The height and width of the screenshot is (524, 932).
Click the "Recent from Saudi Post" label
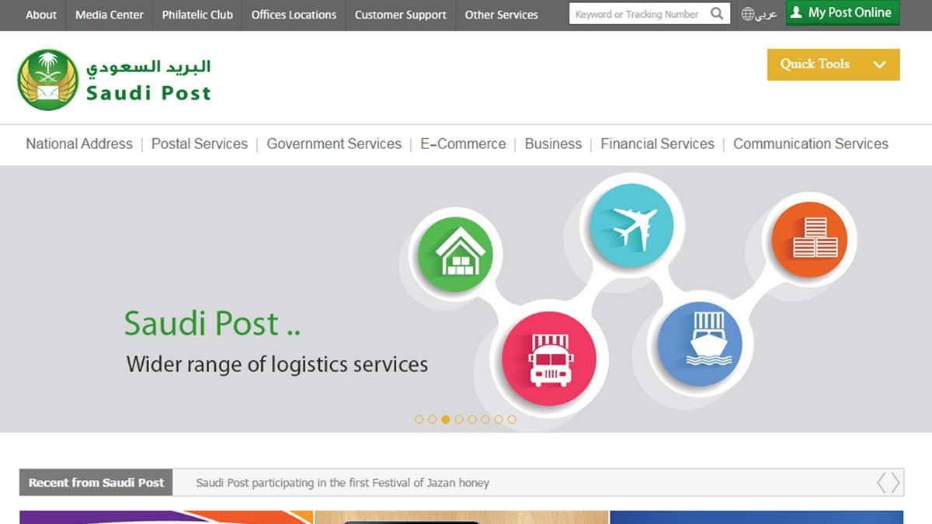[x=96, y=482]
